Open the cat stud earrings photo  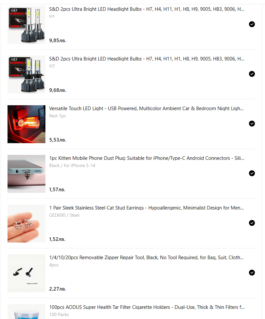click(x=26, y=223)
